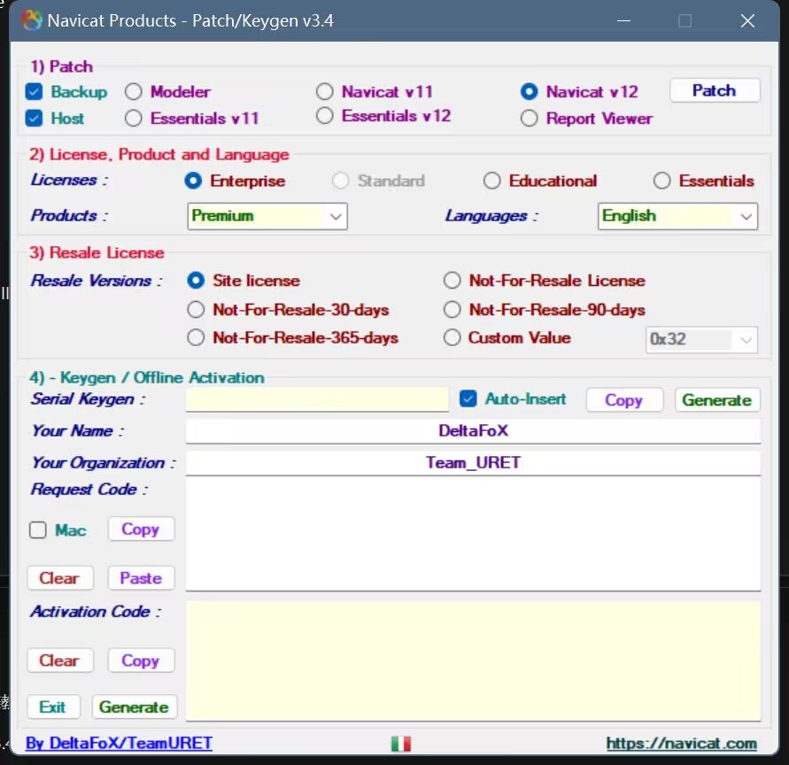789x765 pixels.
Task: Click into the Your Name text field
Action: pyautogui.click(x=473, y=431)
